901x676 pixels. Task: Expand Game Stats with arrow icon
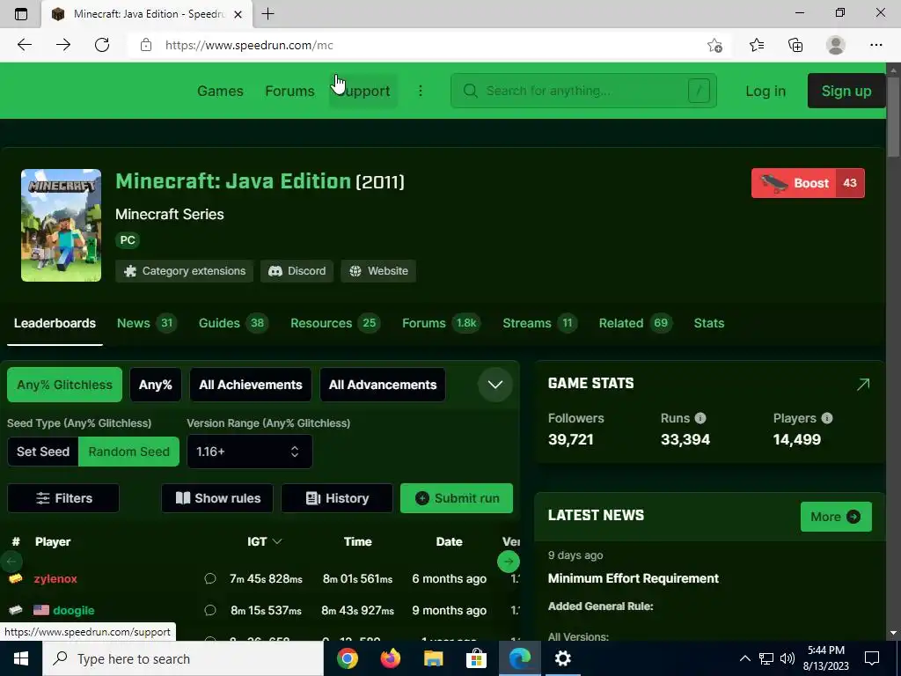863,384
